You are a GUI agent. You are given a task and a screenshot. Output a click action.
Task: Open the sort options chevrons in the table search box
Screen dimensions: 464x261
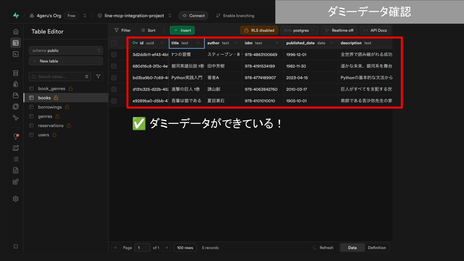tap(86, 77)
